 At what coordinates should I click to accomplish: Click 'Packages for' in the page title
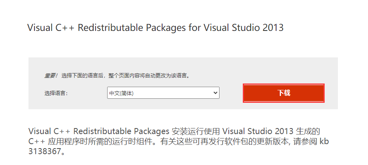pos(173,28)
